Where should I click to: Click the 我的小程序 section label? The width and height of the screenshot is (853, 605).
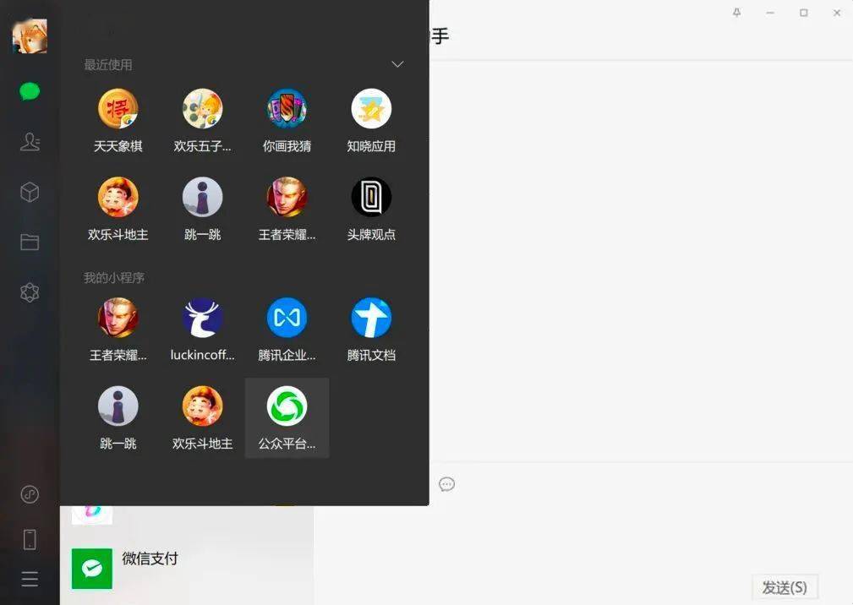click(x=113, y=278)
